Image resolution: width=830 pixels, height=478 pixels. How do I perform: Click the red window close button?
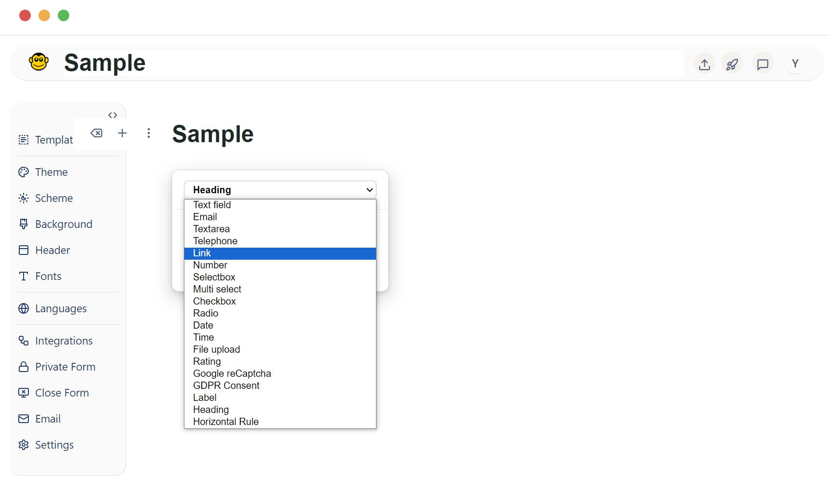tap(25, 15)
